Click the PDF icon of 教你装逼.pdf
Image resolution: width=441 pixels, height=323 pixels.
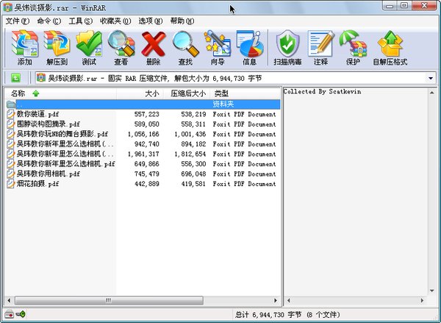11,114
